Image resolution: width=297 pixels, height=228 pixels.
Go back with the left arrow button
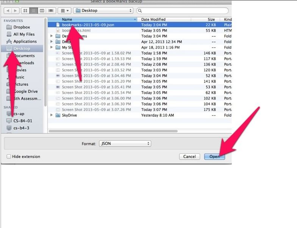coord(7,11)
